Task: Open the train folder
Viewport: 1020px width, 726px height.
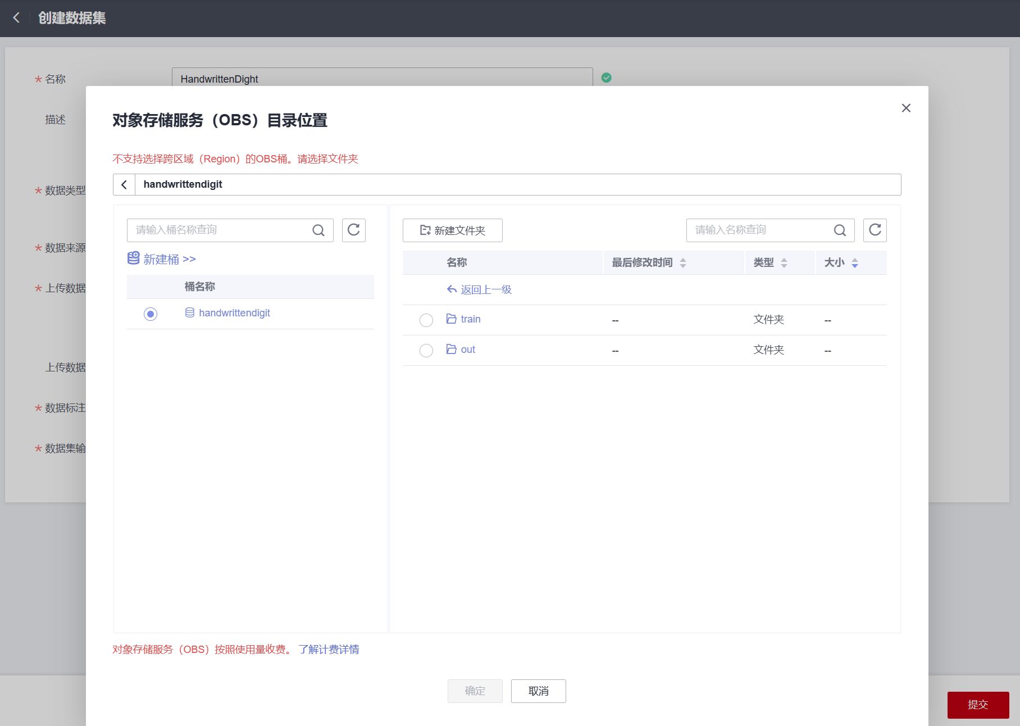Action: point(471,319)
